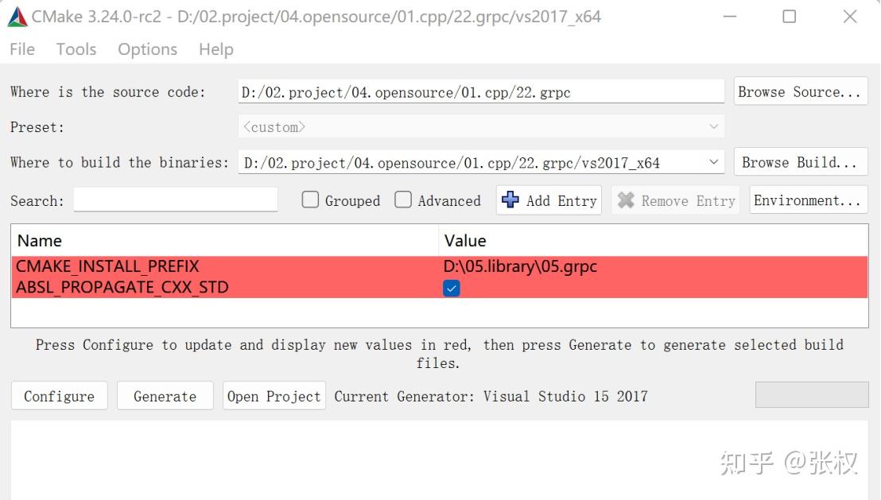Open the Tools menu
The width and height of the screenshot is (881, 500).
click(76, 49)
